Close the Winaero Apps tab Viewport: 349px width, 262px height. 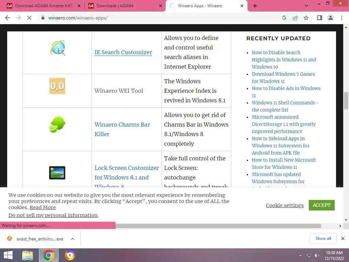(x=242, y=6)
